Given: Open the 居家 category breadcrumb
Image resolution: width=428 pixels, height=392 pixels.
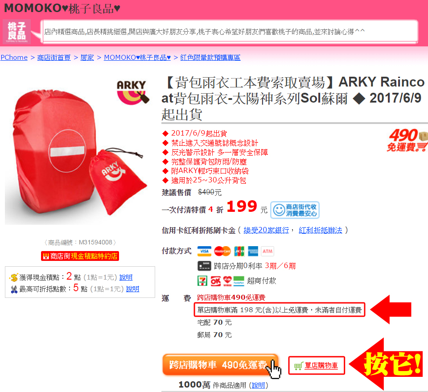Looking at the screenshot, I should click(87, 58).
